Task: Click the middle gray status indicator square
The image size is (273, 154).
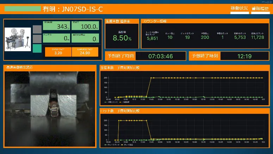Action: pyautogui.click(x=37, y=38)
